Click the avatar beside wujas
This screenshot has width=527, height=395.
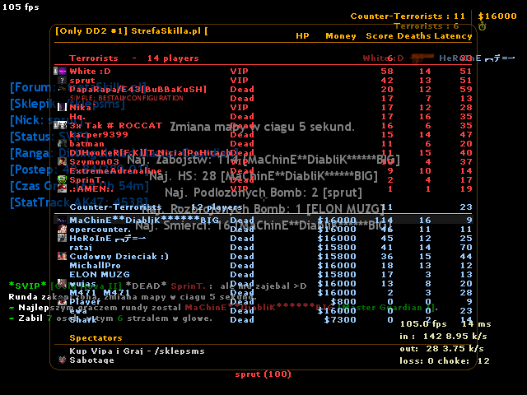pyautogui.click(x=62, y=283)
